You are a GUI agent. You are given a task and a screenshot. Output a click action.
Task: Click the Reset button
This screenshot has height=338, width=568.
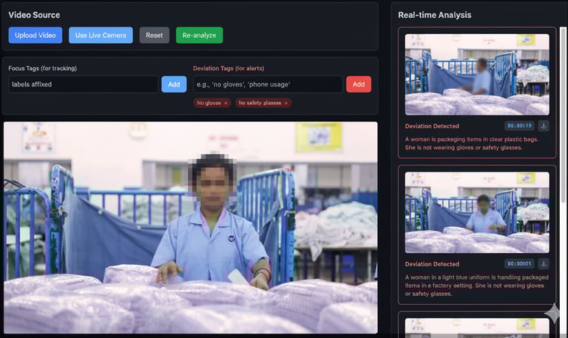(155, 36)
